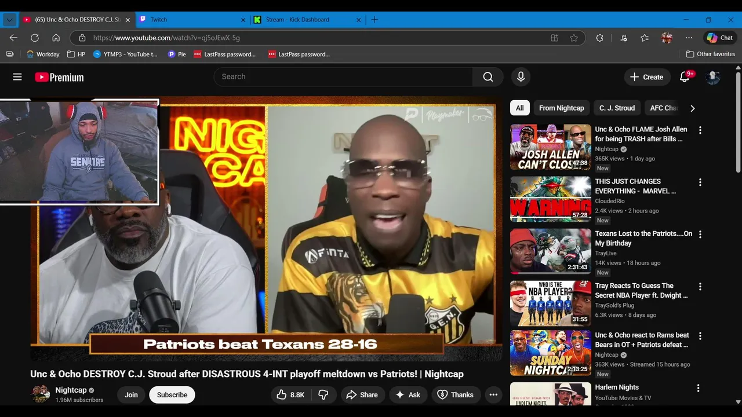Open the Workday bookmark

click(43, 54)
